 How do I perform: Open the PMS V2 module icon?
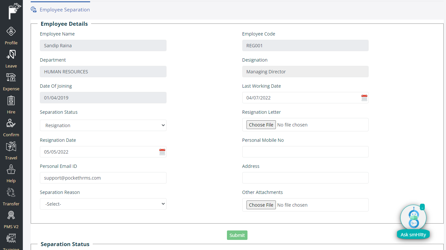(11, 215)
